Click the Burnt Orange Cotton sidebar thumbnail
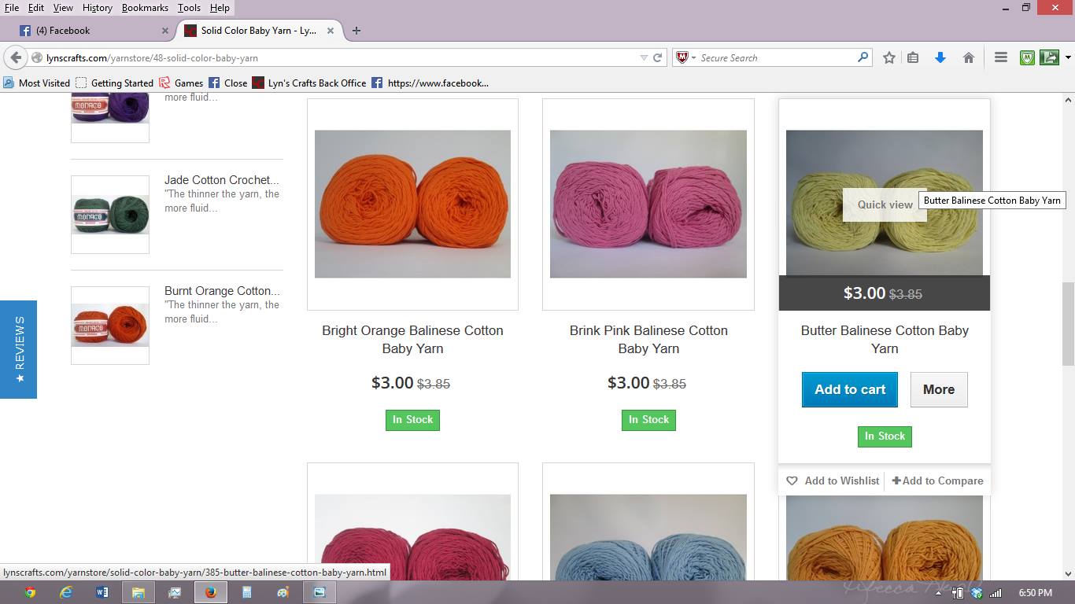The height and width of the screenshot is (604, 1075). [110, 325]
